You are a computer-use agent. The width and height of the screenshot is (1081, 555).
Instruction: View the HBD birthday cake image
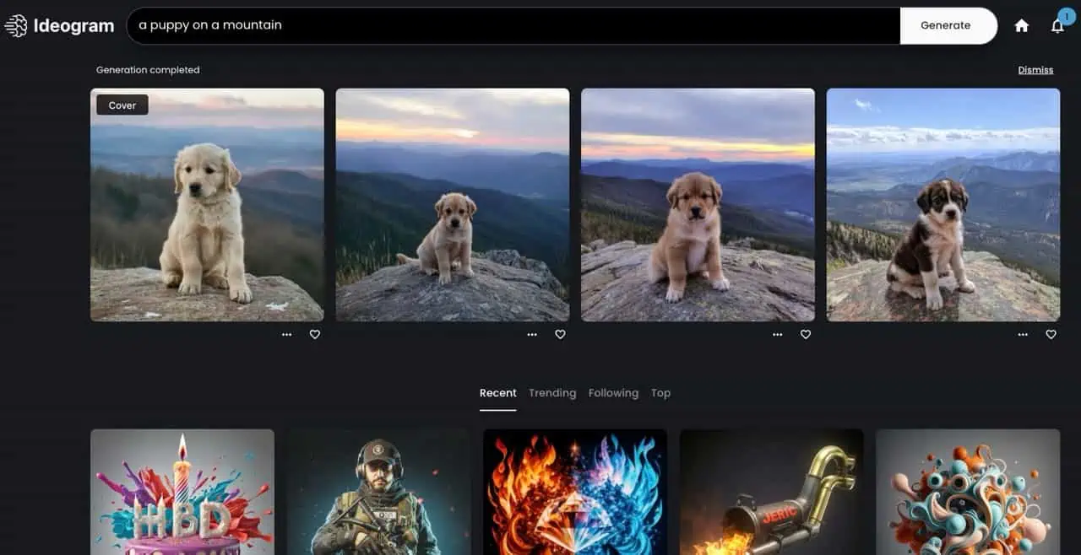pos(182,492)
